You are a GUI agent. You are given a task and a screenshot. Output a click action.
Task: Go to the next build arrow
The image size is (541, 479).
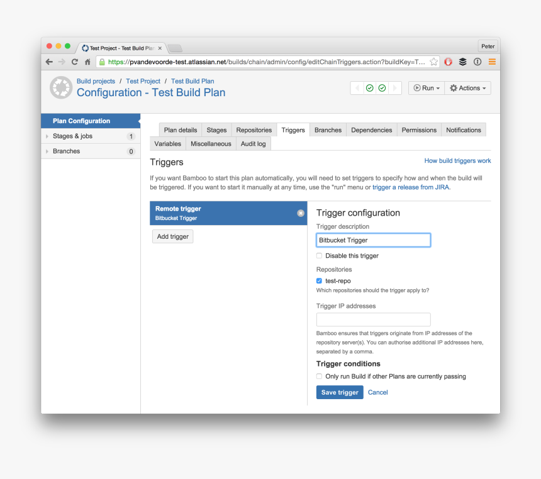(x=395, y=88)
